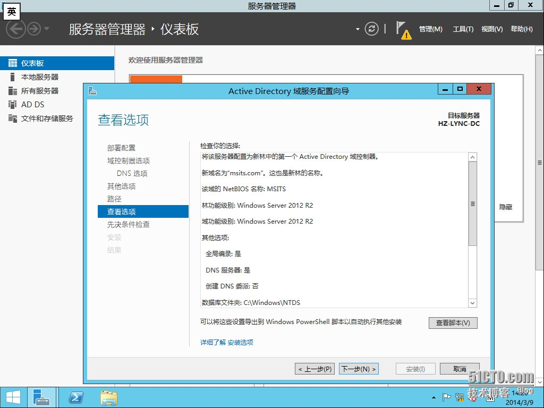Click the text 新域名为"msits.com" line

(262, 173)
